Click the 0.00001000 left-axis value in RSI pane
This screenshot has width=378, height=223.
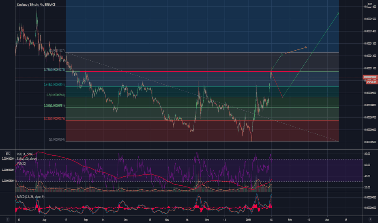click(x=8, y=170)
